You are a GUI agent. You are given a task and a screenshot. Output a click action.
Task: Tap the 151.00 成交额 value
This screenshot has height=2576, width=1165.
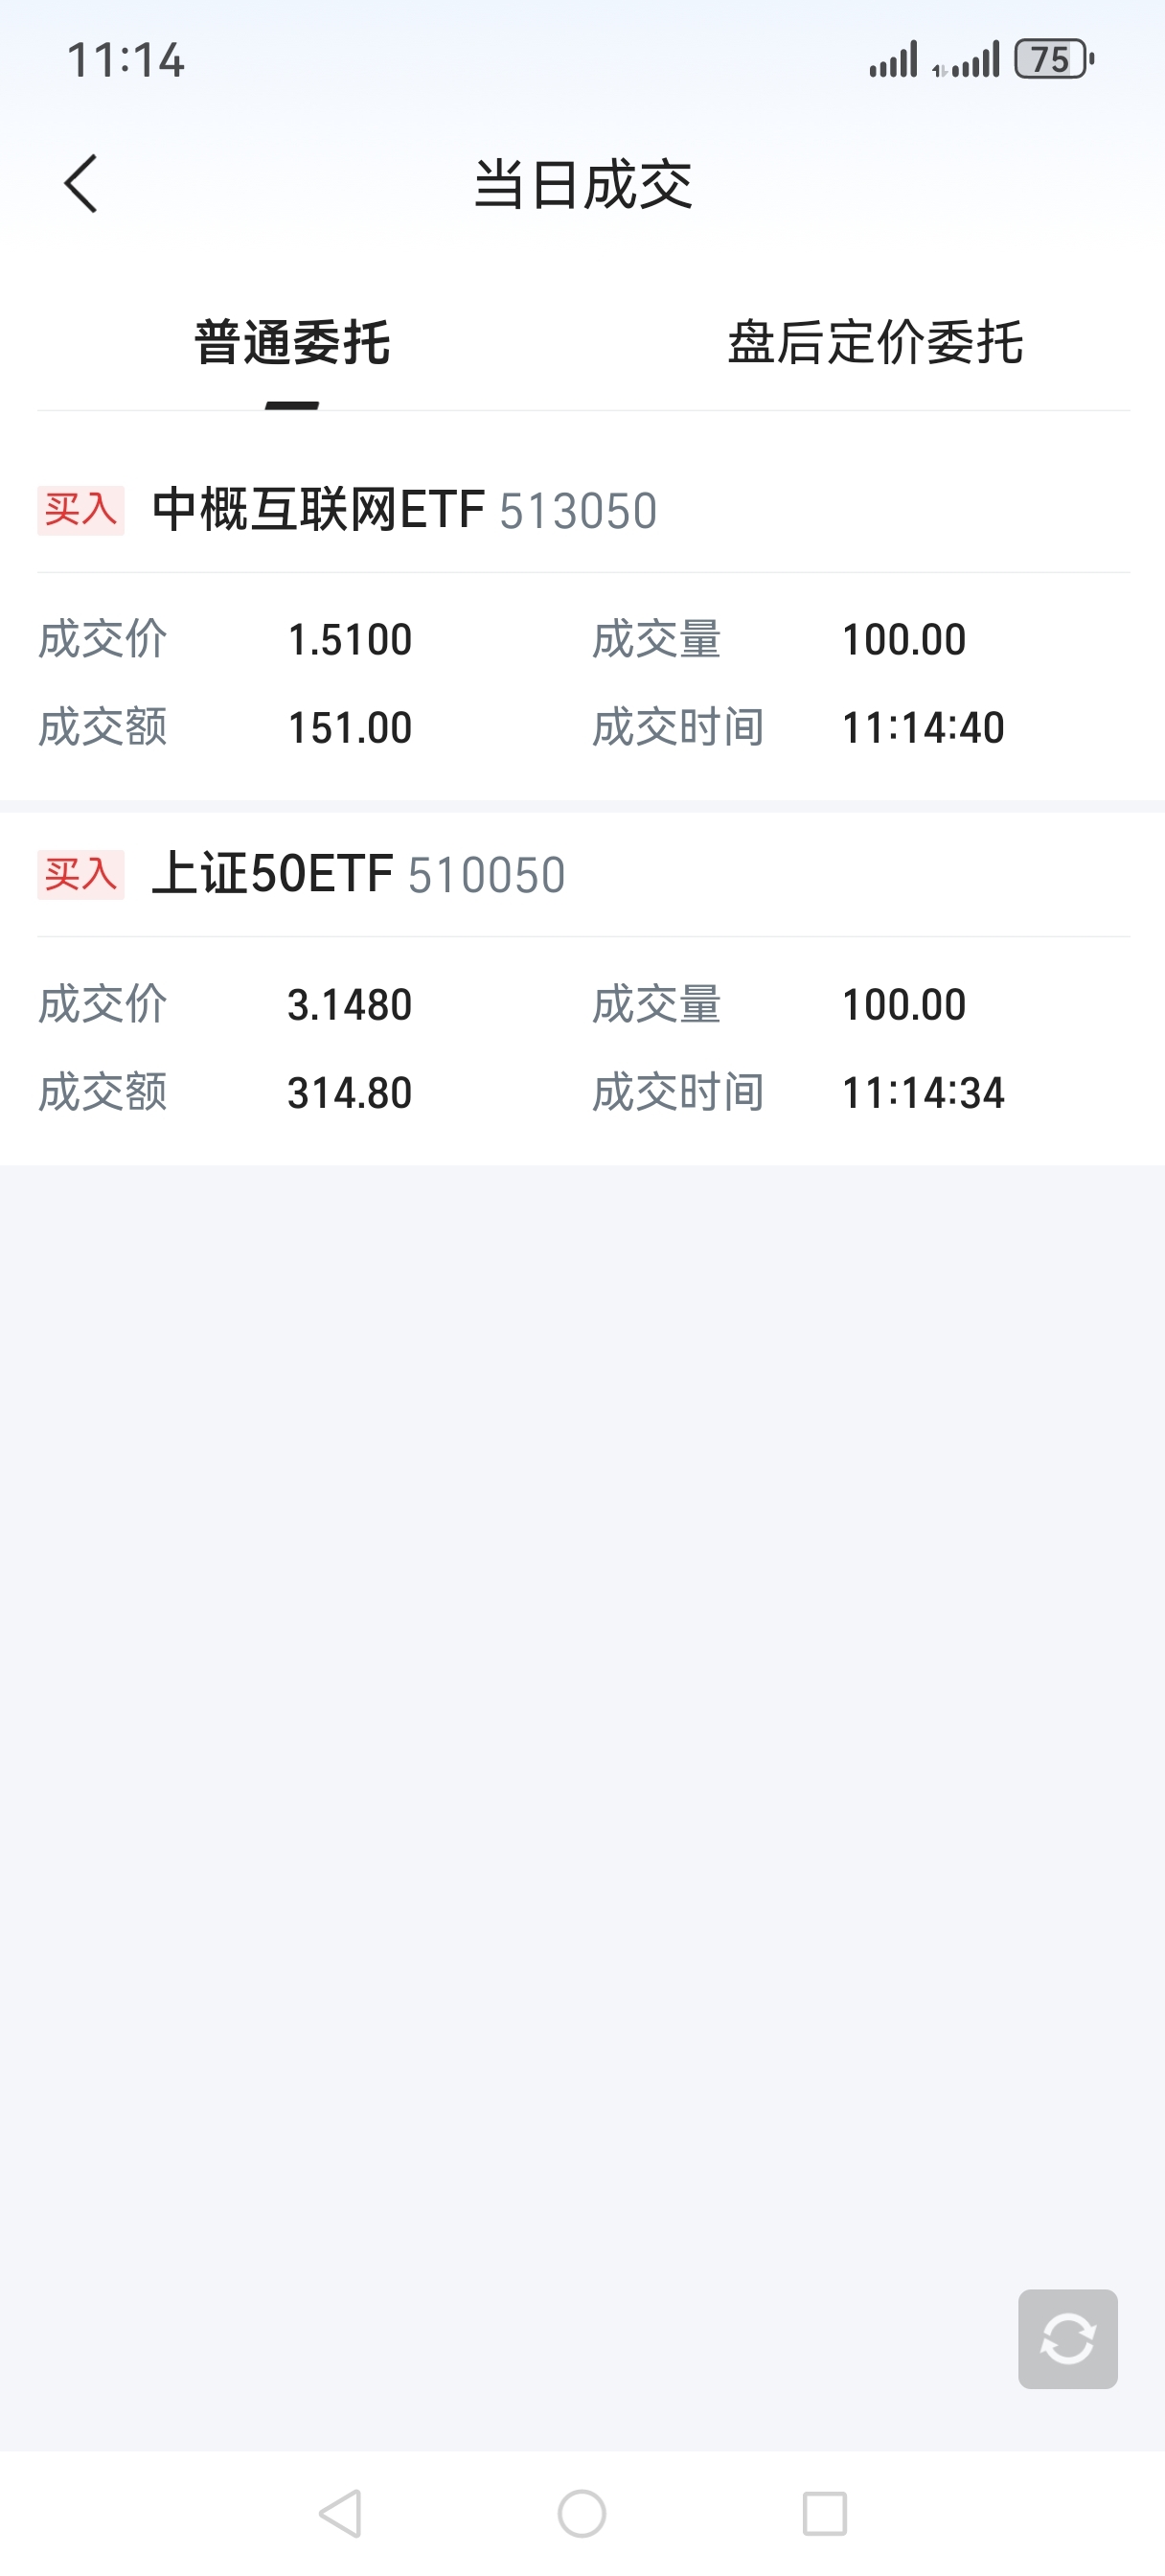click(350, 728)
